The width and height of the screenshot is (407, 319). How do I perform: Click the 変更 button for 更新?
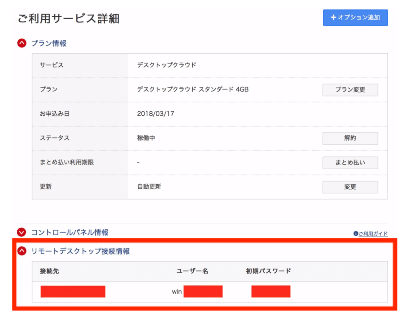coord(350,187)
